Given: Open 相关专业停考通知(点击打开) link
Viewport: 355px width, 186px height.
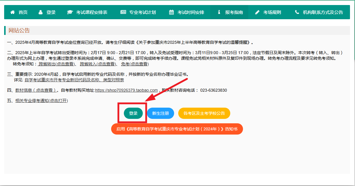Looking at the screenshot, I should 41,101.
